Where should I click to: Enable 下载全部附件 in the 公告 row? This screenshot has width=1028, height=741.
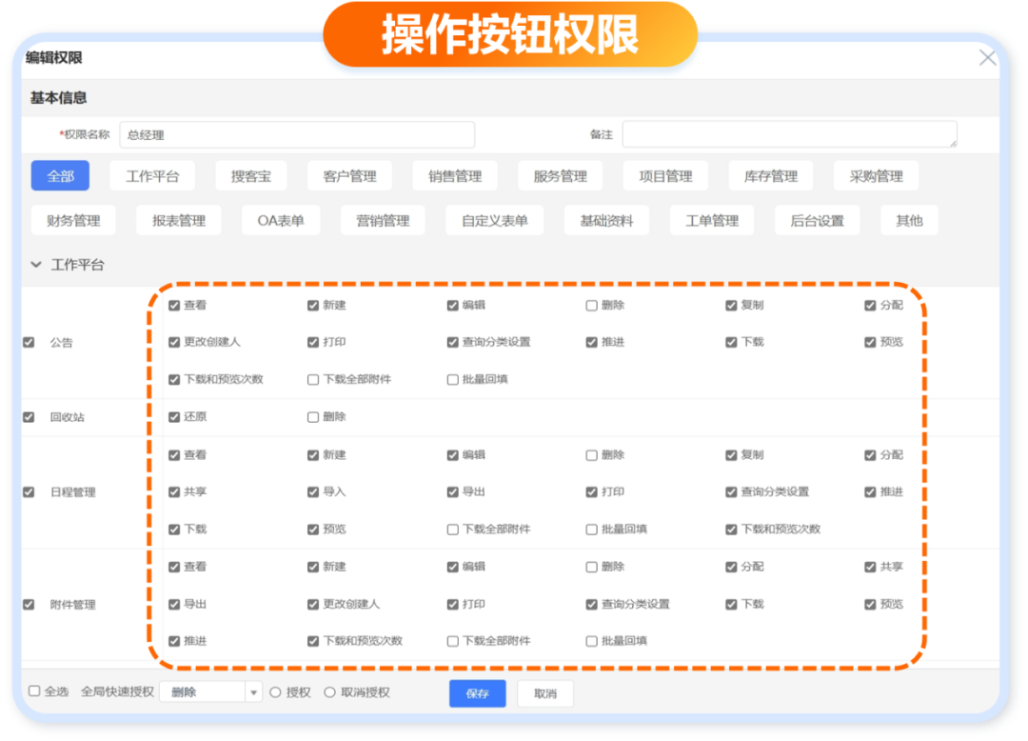coord(313,379)
